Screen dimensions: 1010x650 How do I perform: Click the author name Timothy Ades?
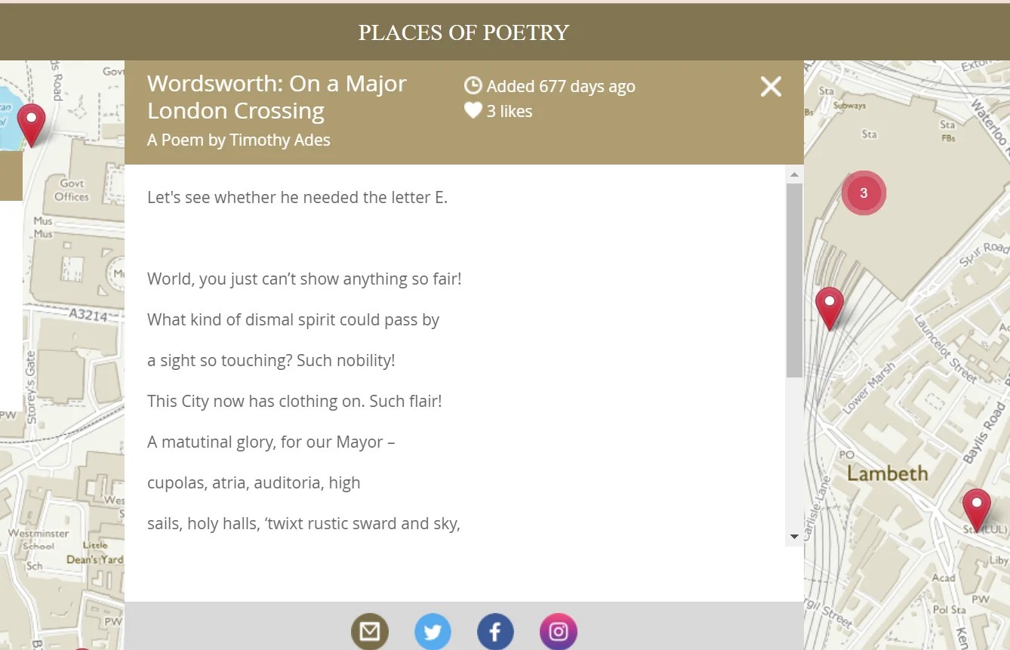tap(280, 140)
